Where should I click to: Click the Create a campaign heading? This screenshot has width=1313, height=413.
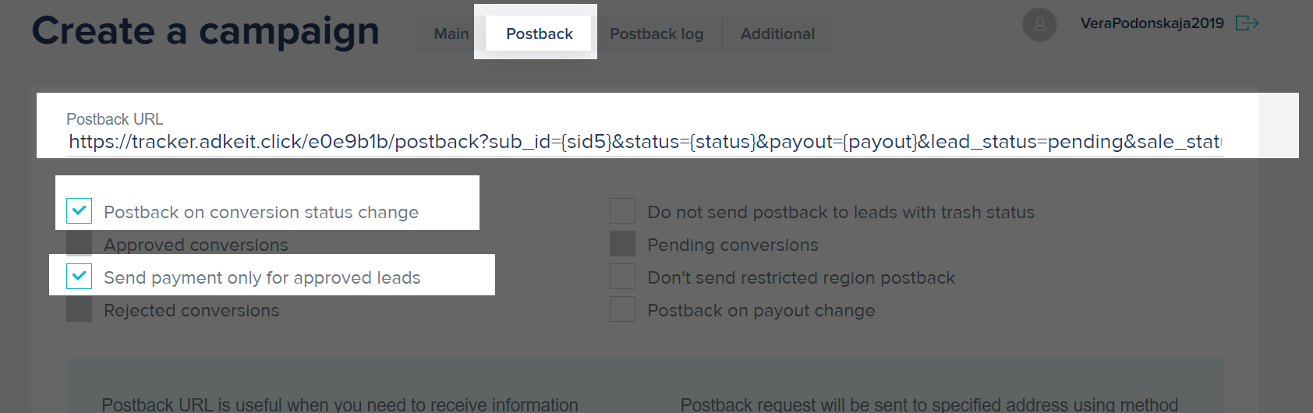(x=205, y=32)
